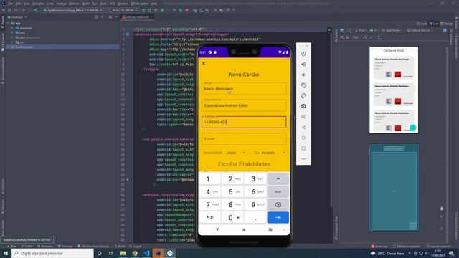
Task: Open the Senioridade Junior dropdown
Action: pos(235,153)
